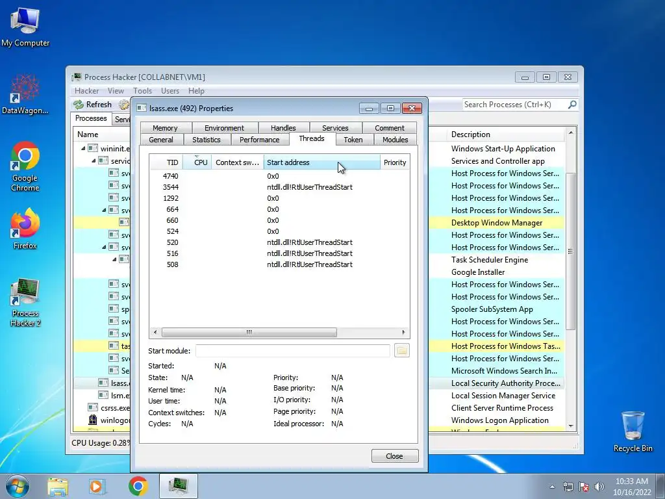Screen dimensions: 665x499
Task: Open the Users menu
Action: 170,91
